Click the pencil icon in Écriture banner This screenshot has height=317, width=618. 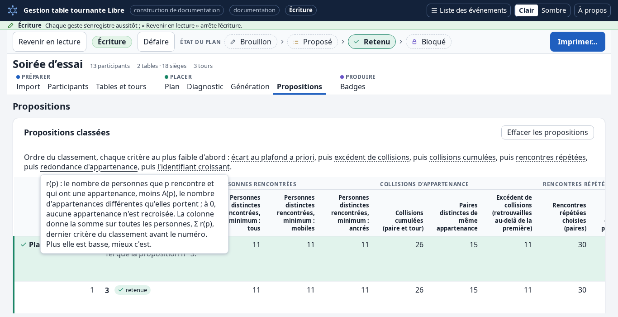[x=11, y=25]
